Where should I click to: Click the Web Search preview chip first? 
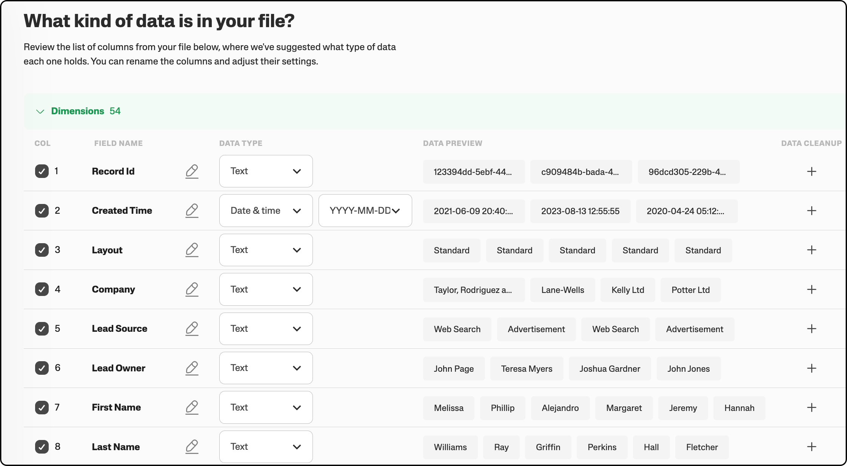click(x=457, y=329)
